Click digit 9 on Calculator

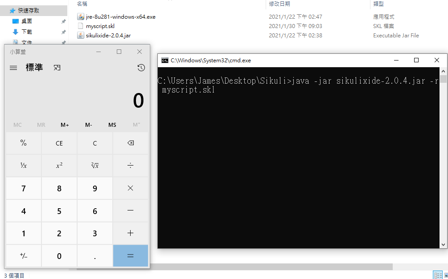tap(95, 188)
